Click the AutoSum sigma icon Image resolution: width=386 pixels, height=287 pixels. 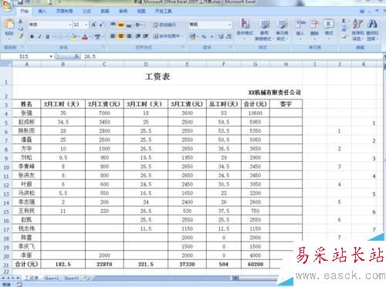344,21
